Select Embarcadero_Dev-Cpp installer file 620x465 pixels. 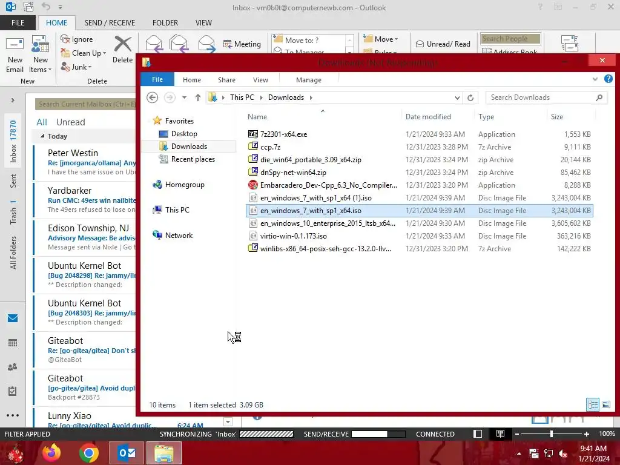[x=329, y=185]
